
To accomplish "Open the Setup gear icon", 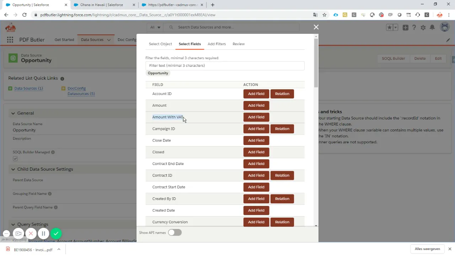I will pyautogui.click(x=423, y=27).
